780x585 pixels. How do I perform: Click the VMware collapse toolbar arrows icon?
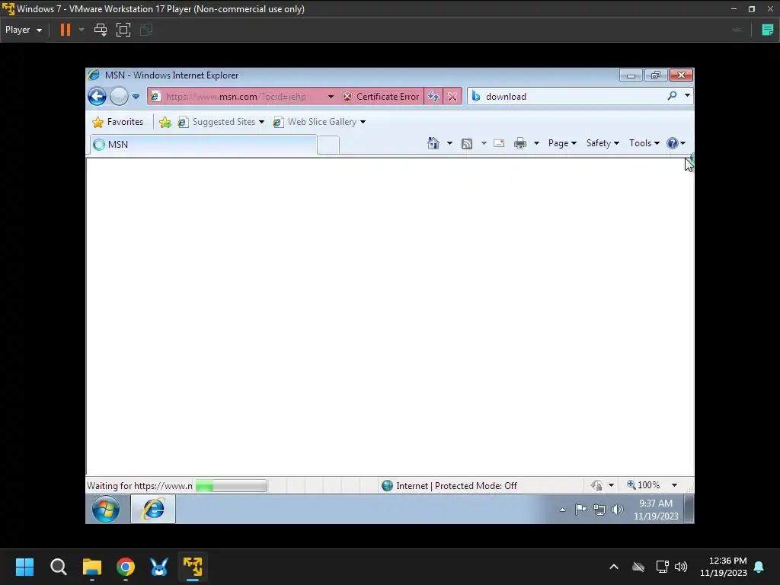(x=738, y=30)
